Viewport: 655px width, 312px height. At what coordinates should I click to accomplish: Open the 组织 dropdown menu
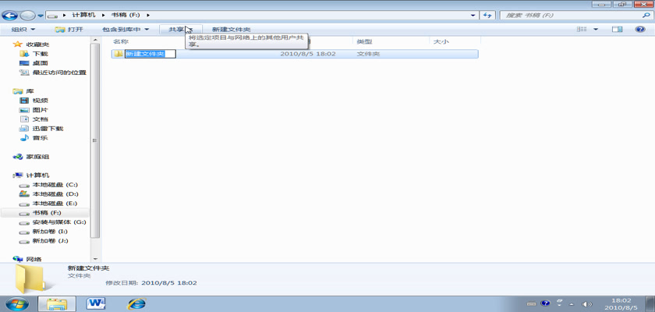tap(23, 29)
